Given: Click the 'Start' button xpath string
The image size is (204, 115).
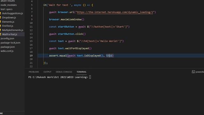Looking at the screenshot, I should coord(109,27).
